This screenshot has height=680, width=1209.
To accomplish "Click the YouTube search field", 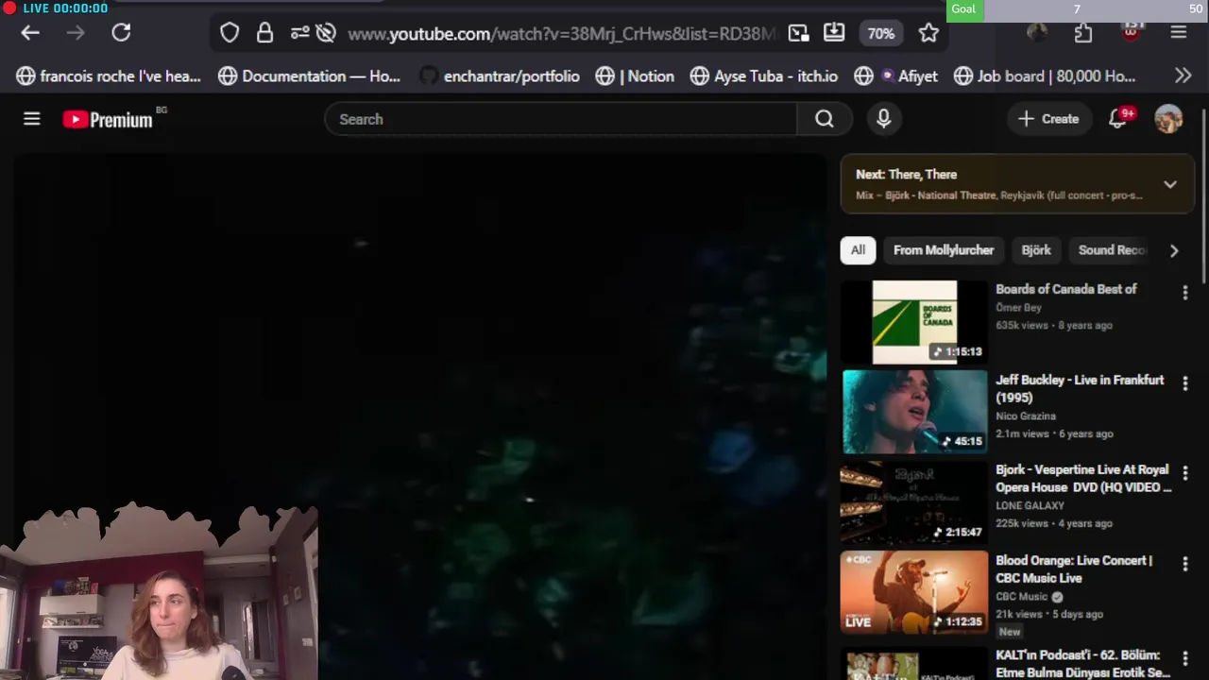I will (x=561, y=119).
